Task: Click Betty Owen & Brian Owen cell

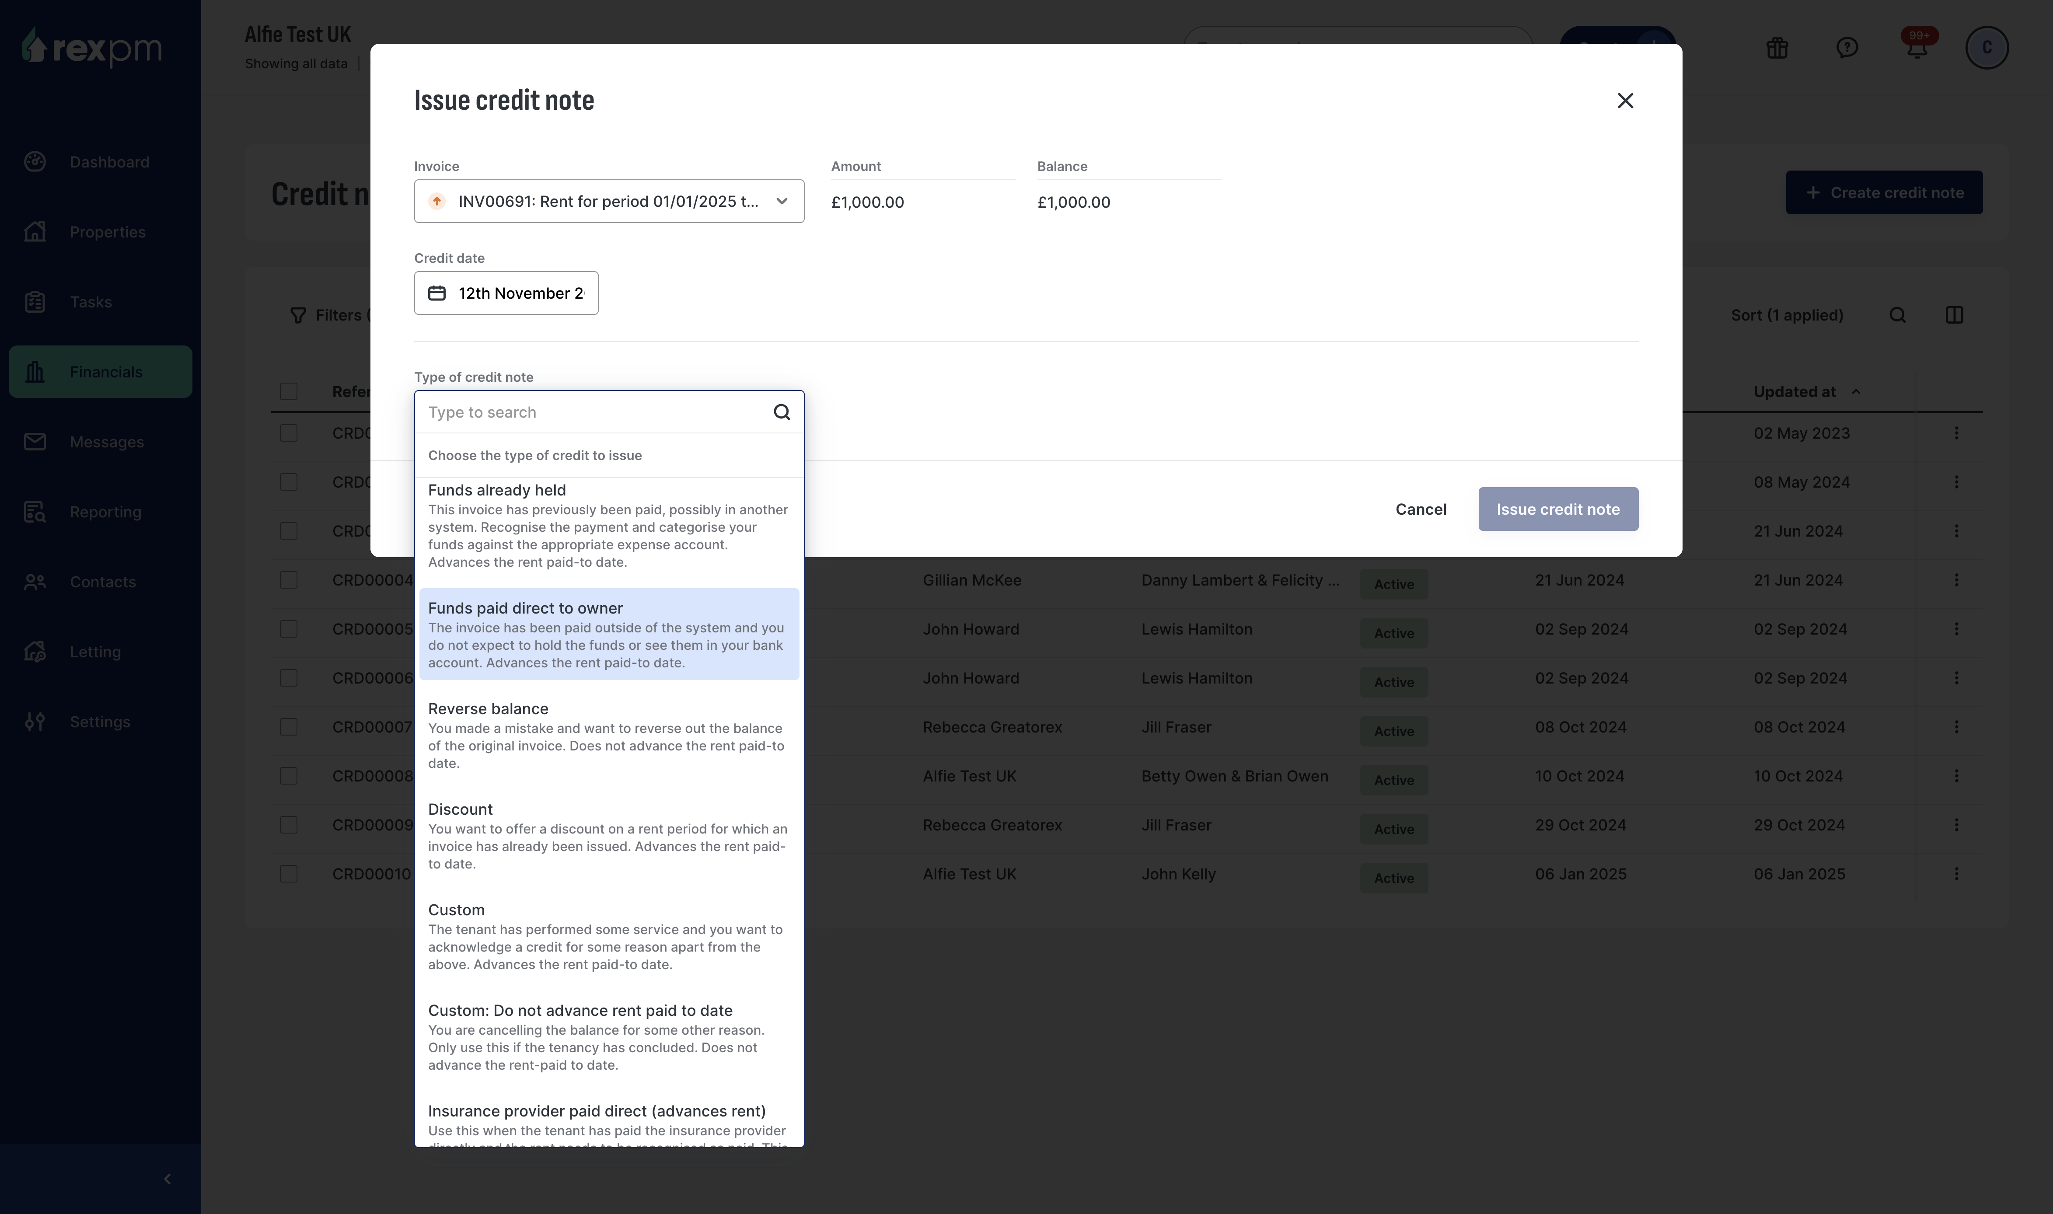Action: 1234,776
